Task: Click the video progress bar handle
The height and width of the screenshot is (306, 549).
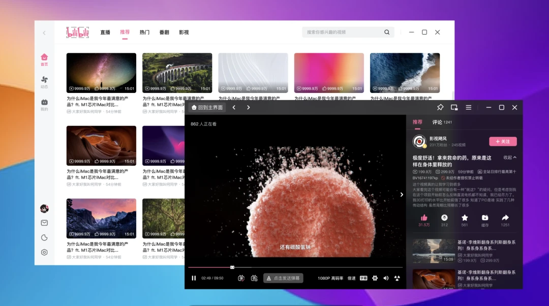Action: click(232, 267)
